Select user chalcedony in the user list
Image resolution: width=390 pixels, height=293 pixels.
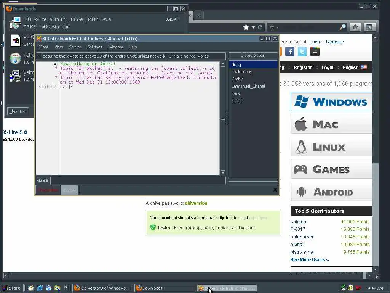tap(253, 72)
